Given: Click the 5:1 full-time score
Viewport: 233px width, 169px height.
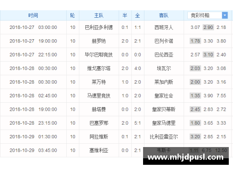Looking at the screenshot, I should (x=137, y=123).
